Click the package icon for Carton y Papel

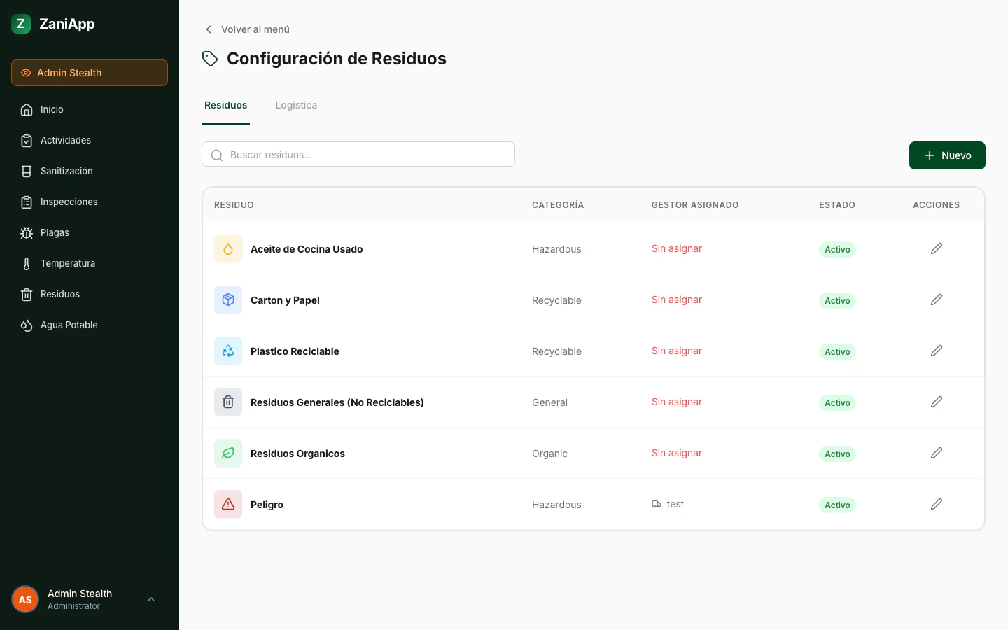click(227, 300)
